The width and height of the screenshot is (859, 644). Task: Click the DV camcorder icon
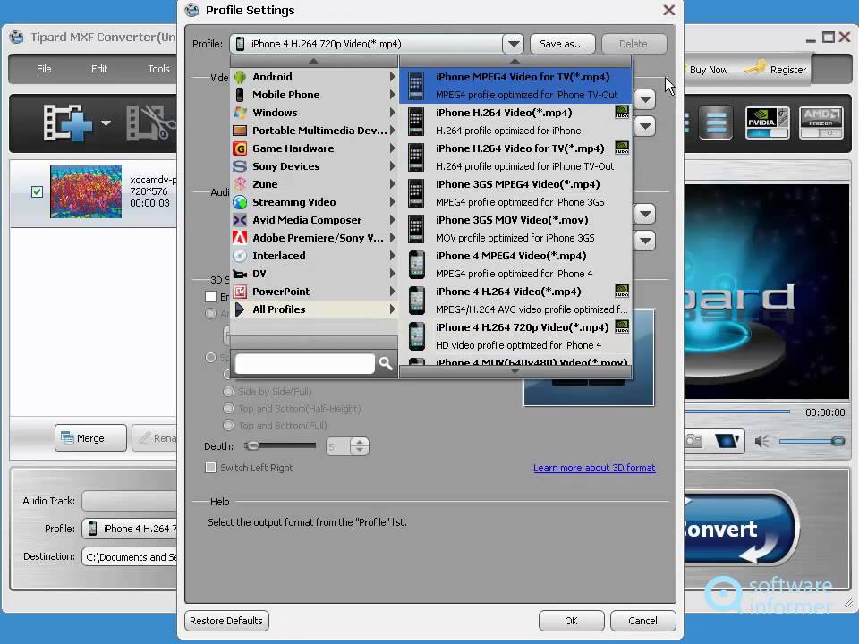point(240,274)
